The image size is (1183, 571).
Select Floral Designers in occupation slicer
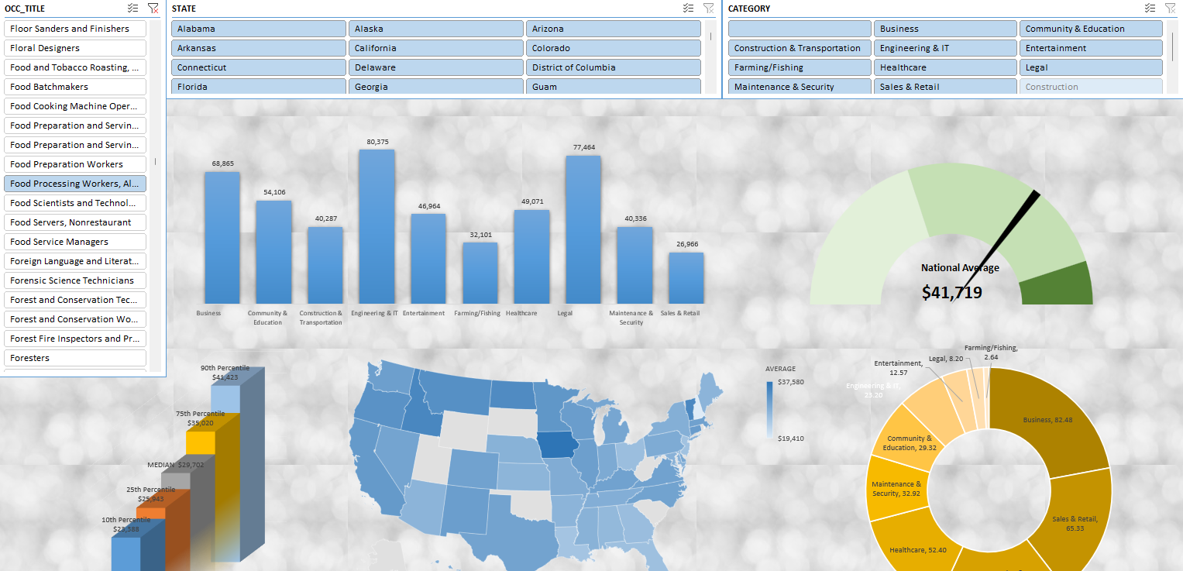tap(75, 48)
